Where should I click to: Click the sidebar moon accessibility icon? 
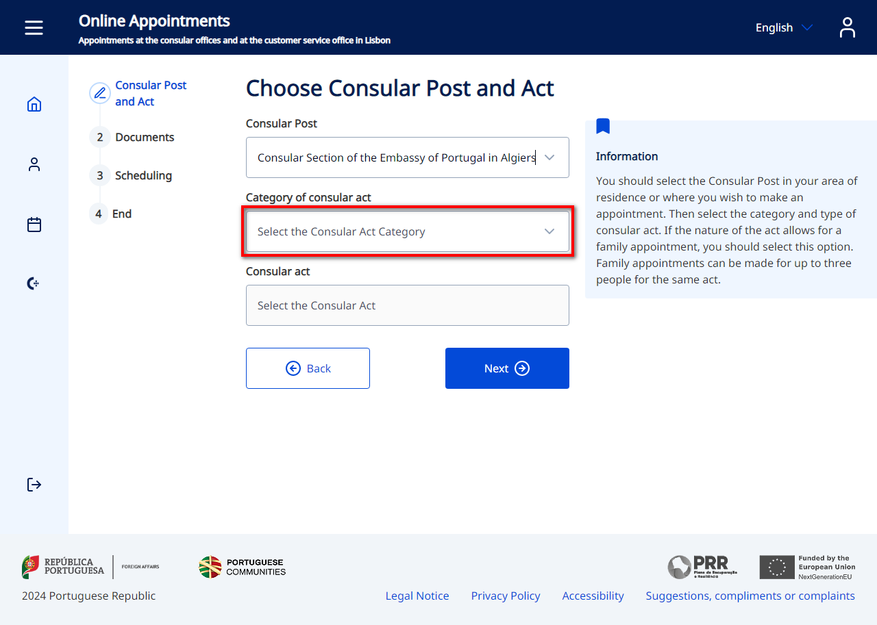[x=33, y=283]
